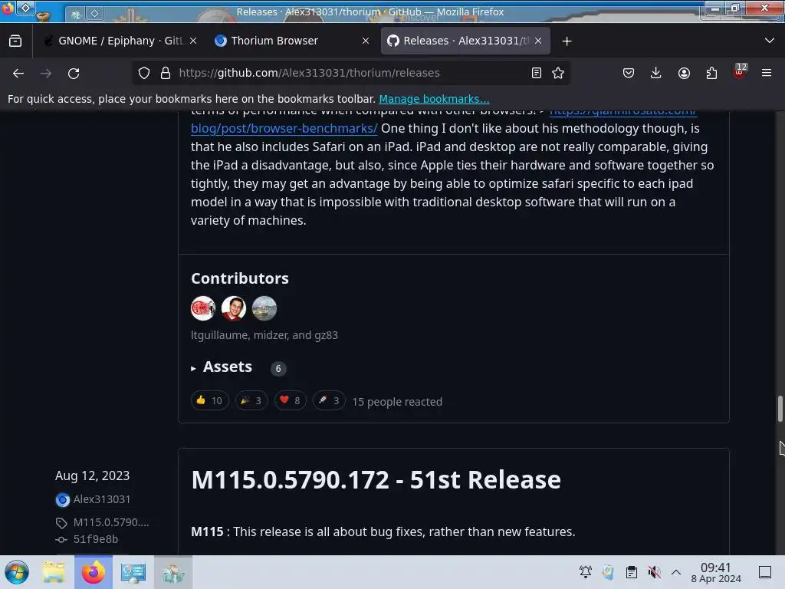Open Discover software center taskbar icon
This screenshot has width=785, height=589.
172,572
